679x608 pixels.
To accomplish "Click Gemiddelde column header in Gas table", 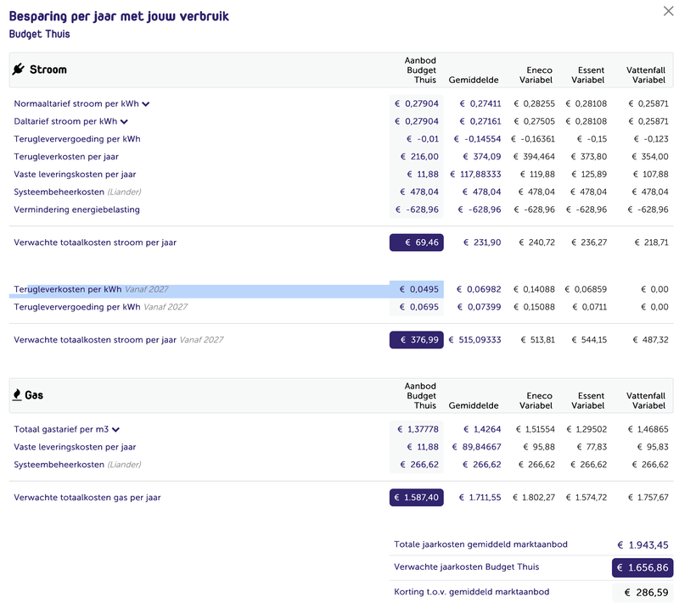I will point(474,405).
